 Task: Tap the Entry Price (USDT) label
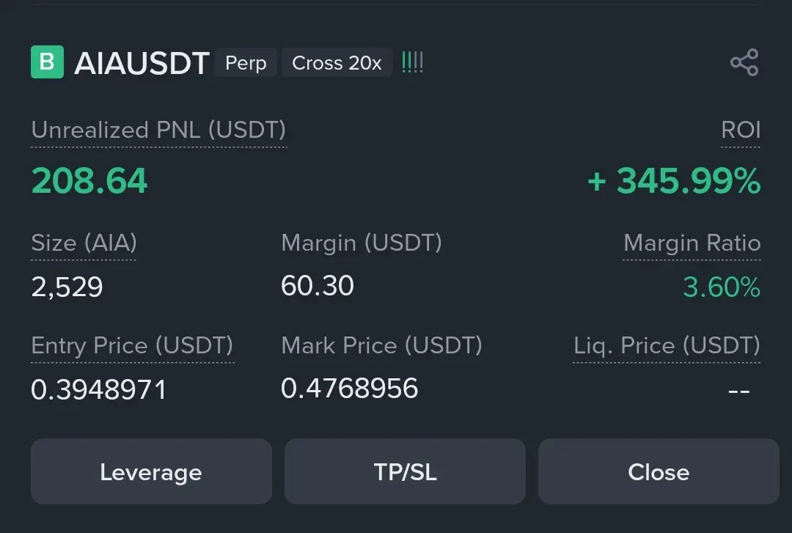coord(132,345)
